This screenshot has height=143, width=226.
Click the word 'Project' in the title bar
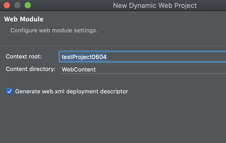pos(185,5)
